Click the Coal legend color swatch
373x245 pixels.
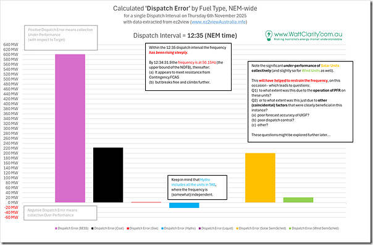click(x=93, y=228)
